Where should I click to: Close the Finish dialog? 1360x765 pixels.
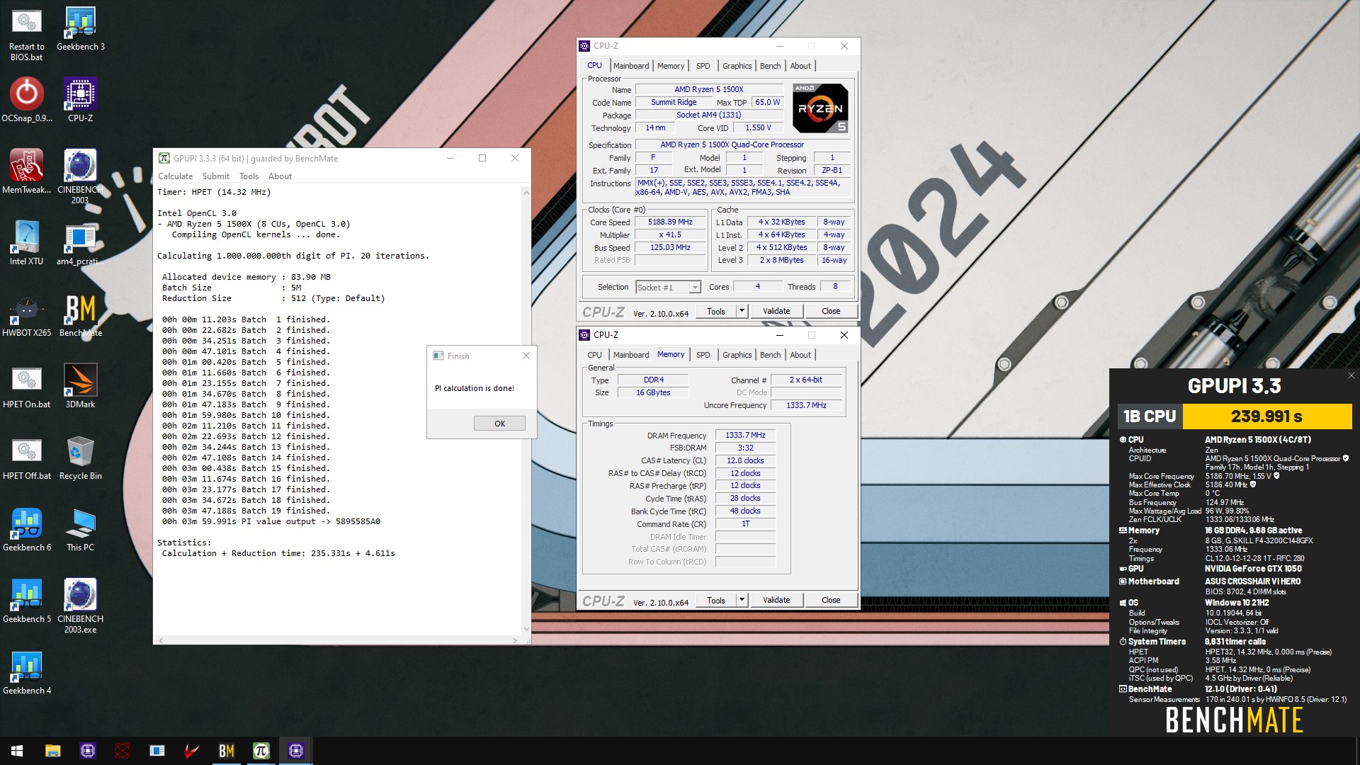tap(526, 356)
